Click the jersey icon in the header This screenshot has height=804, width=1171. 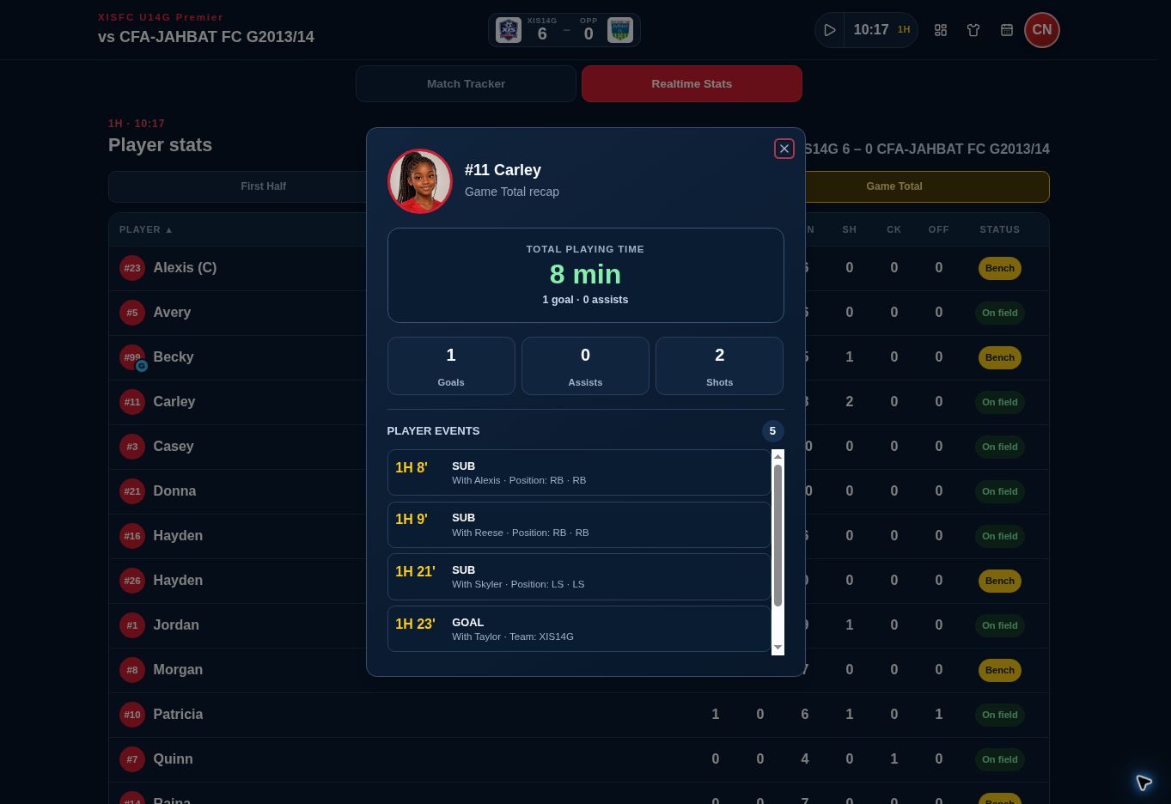click(x=973, y=30)
